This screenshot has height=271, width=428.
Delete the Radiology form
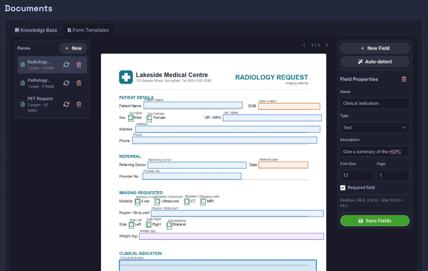[79, 65]
